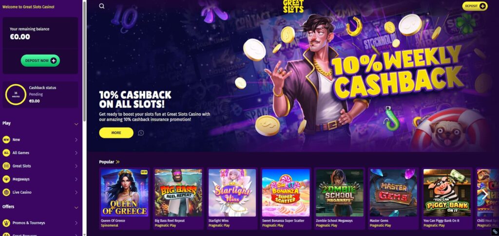Click the Promos & Tourneys trophy icon
The width and height of the screenshot is (499, 236).
coord(6,223)
